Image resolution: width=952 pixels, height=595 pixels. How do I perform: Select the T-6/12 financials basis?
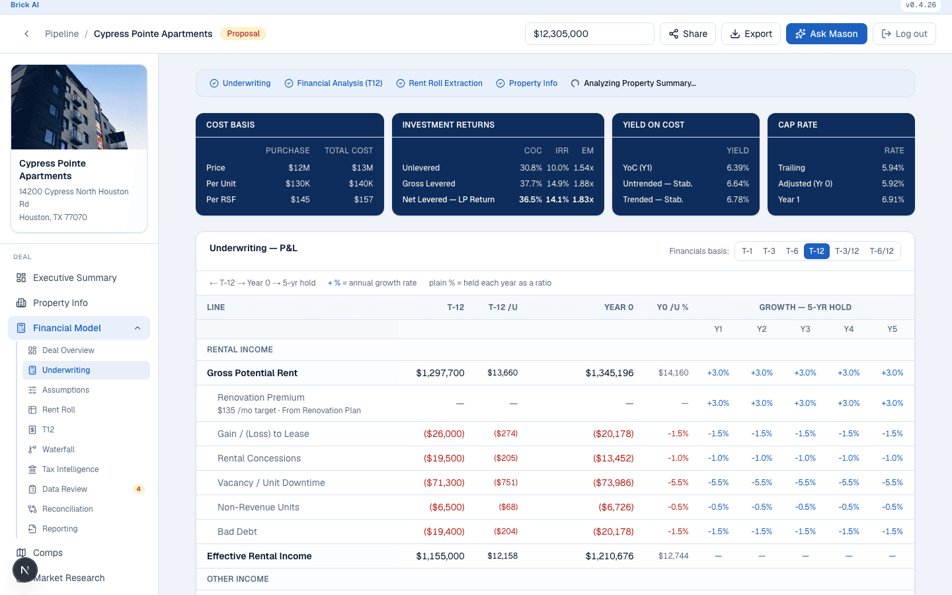point(882,251)
